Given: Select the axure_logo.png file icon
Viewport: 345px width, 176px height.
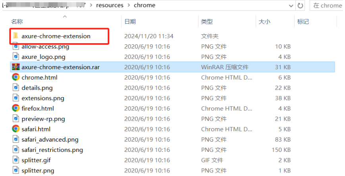Looking at the screenshot, I should [16, 57].
